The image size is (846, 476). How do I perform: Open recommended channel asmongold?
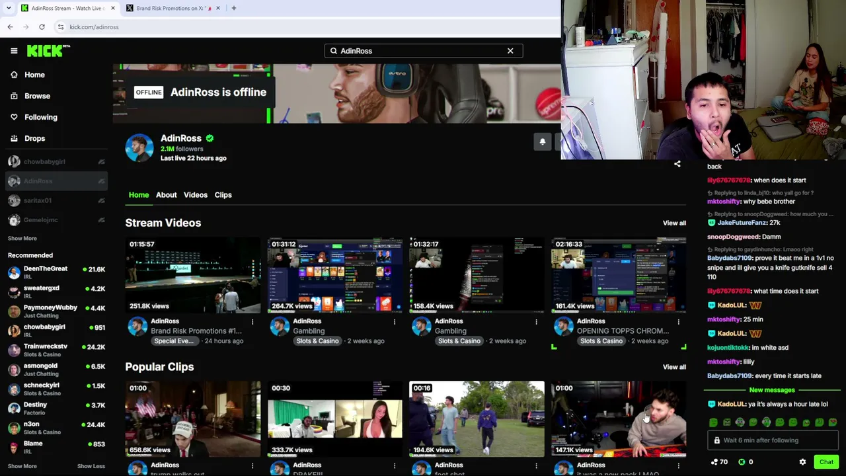[56, 369]
